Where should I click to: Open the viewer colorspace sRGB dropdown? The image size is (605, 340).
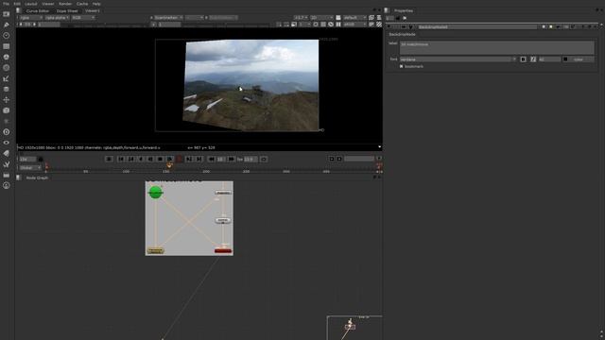click(354, 25)
